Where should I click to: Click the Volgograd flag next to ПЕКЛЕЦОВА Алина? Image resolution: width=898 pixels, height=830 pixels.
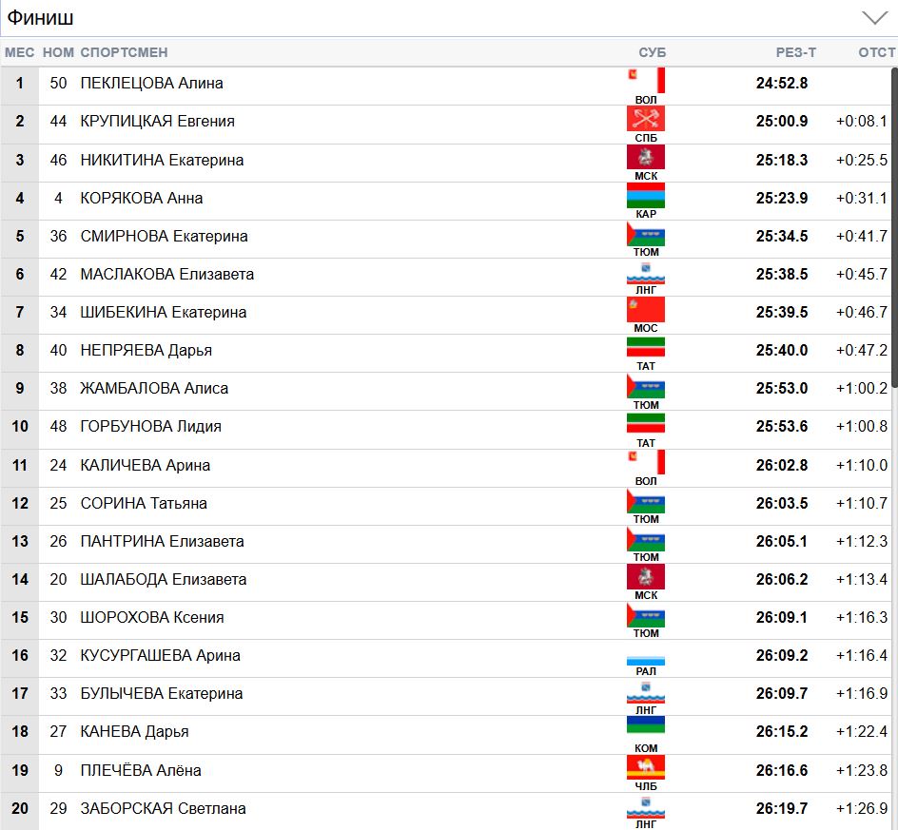(646, 80)
